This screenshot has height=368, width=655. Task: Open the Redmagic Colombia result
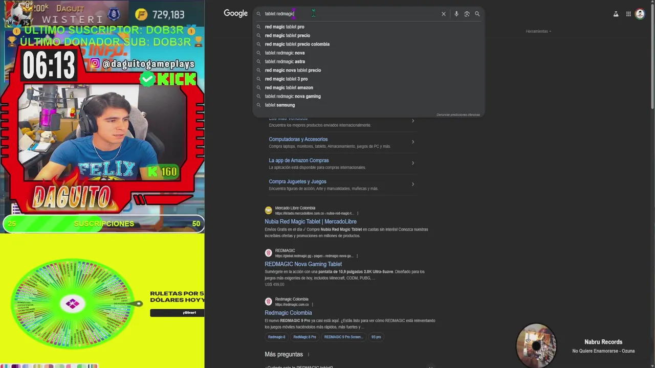288,313
